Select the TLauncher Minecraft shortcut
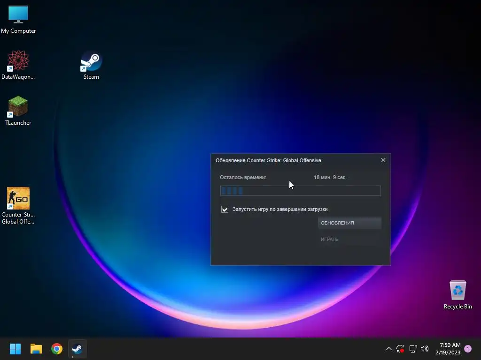This screenshot has height=360, width=481. 18,111
